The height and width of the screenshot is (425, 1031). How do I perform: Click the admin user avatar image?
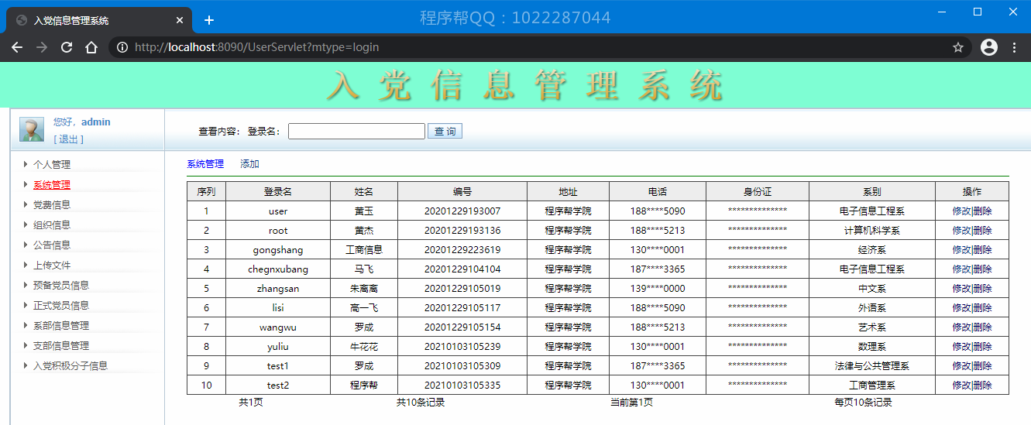pos(32,130)
